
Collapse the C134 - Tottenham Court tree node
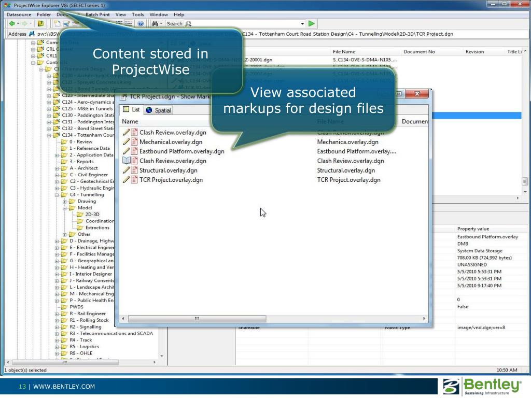[x=49, y=135]
